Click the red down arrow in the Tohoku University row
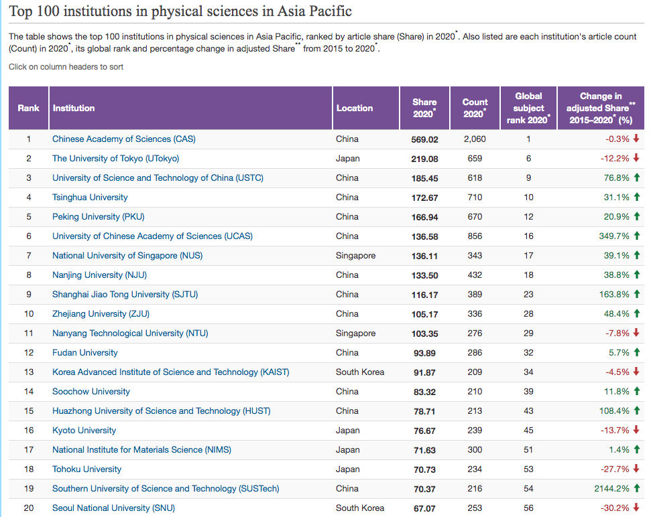Screen dimensions: 651x517 (x=636, y=469)
